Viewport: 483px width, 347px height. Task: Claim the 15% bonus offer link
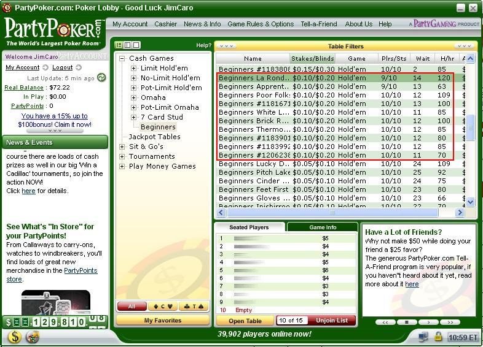point(55,120)
